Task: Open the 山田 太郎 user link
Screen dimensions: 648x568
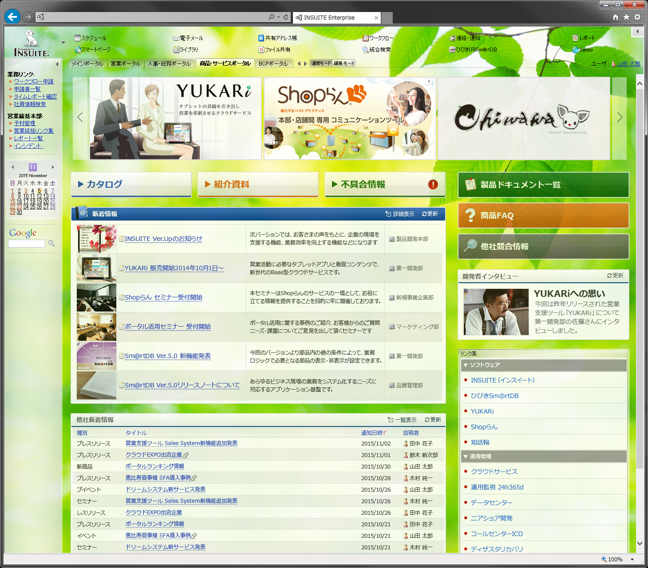Action: tap(628, 64)
